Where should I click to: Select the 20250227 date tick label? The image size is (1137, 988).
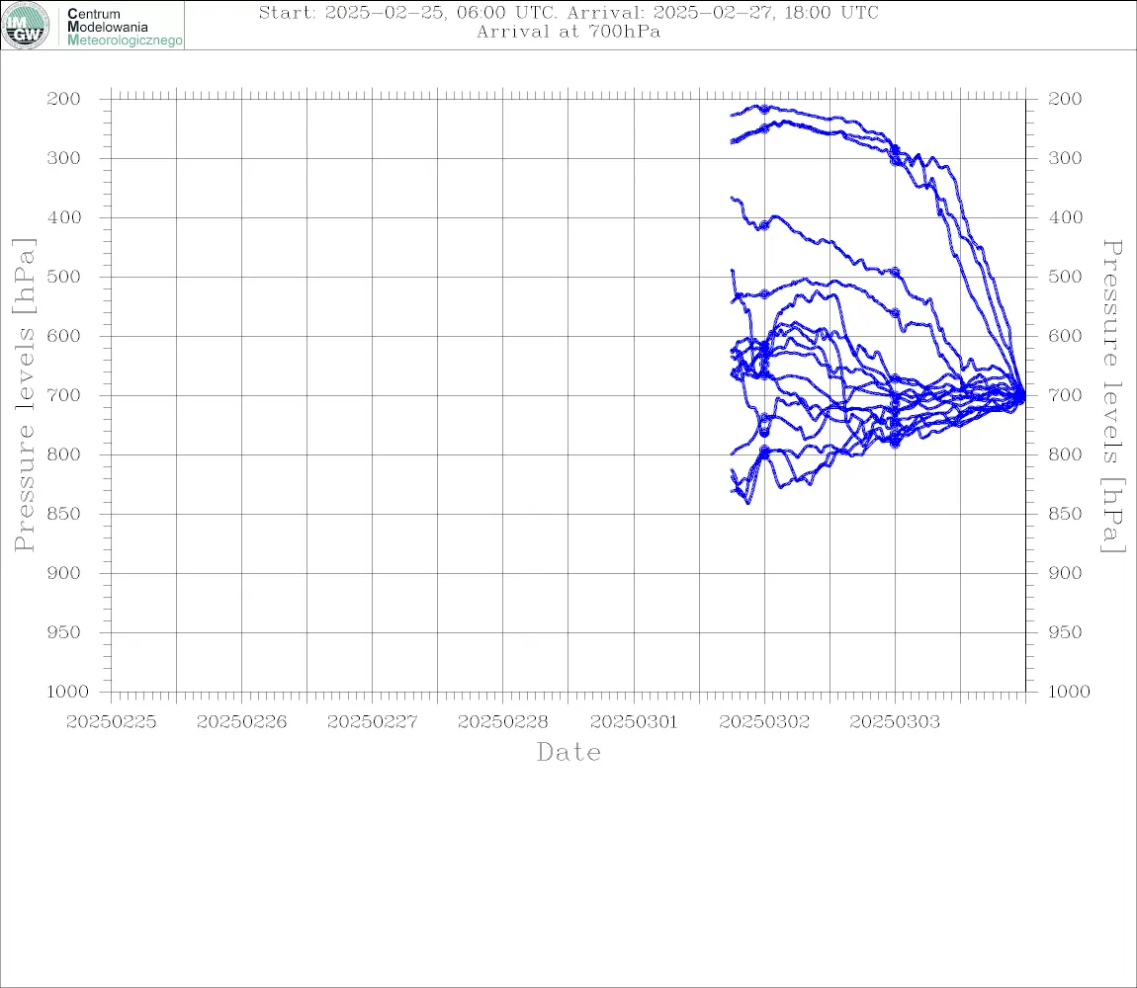point(372,722)
